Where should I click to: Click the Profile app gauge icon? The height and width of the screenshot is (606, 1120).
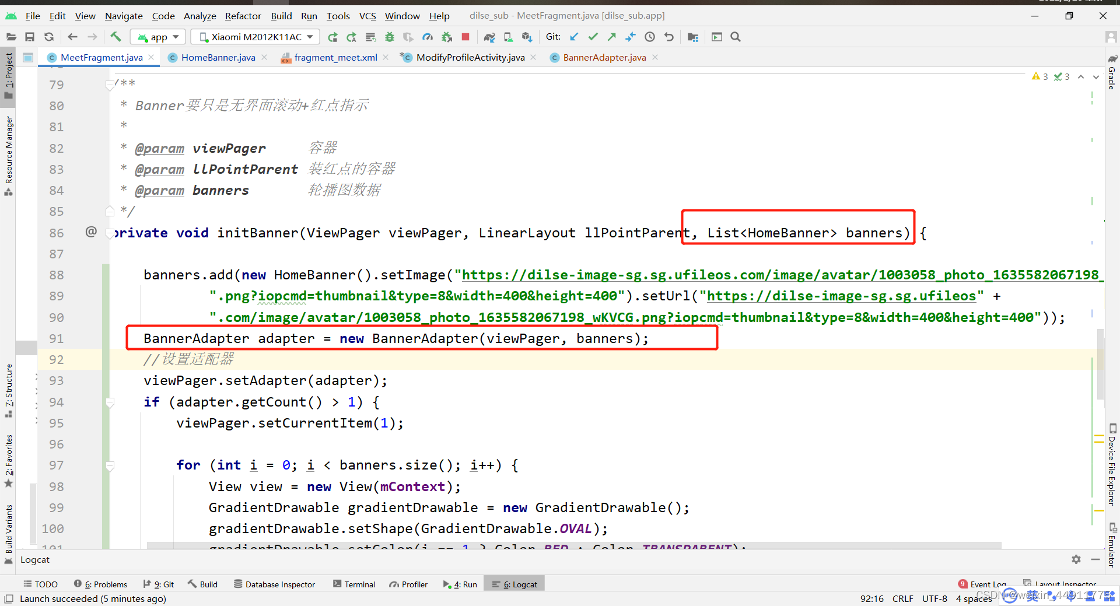(x=428, y=37)
